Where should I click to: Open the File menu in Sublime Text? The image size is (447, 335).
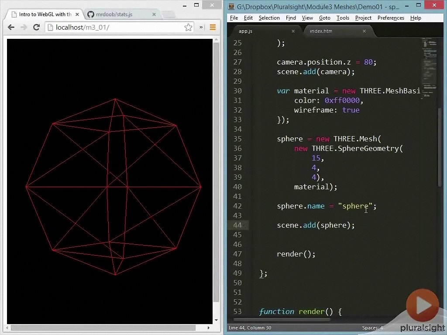[x=234, y=18]
